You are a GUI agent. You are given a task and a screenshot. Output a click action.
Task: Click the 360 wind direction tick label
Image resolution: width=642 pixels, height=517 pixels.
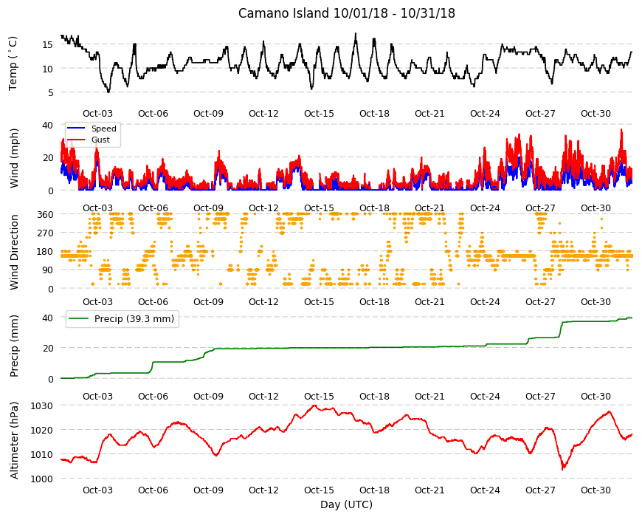click(45, 215)
